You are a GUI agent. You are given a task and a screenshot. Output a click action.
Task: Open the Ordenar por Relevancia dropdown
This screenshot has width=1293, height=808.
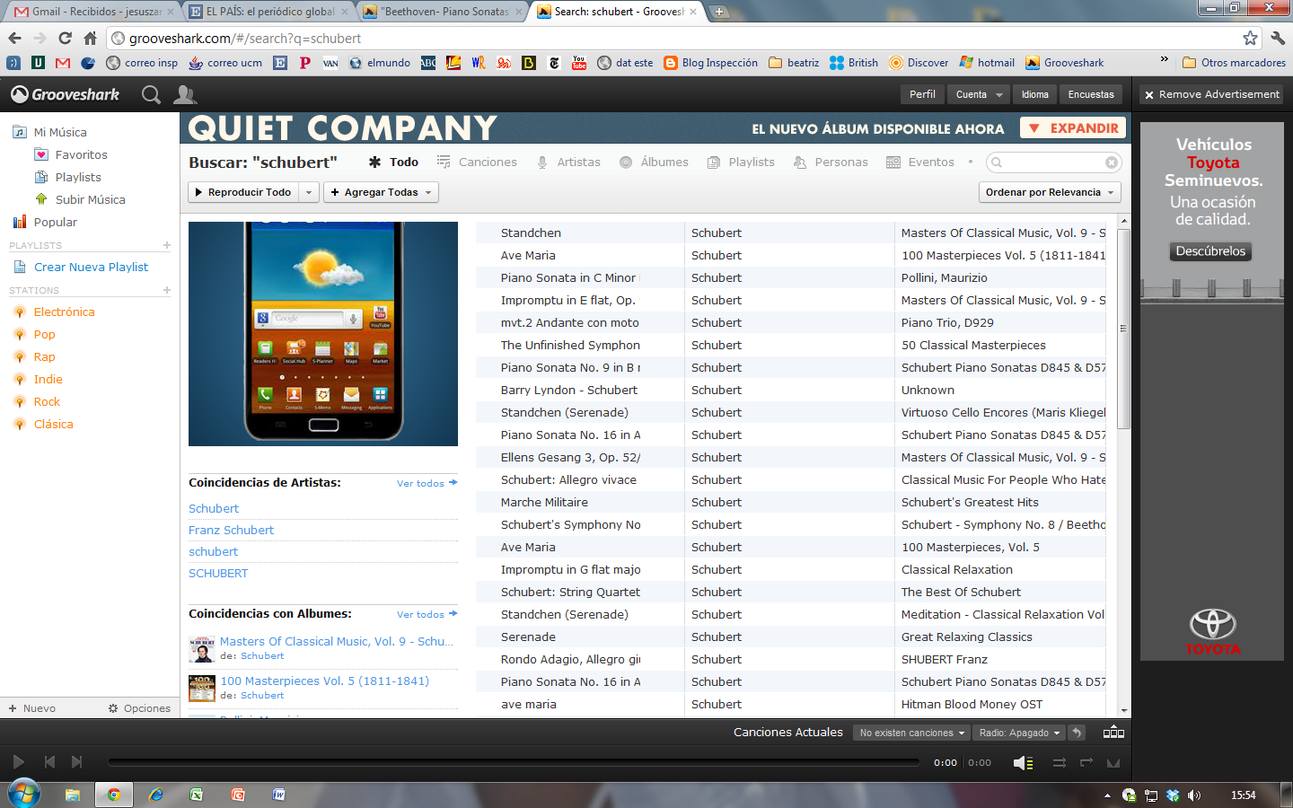point(1049,191)
